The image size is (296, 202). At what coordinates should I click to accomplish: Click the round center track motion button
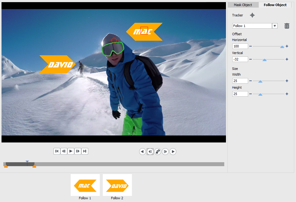click(158, 152)
